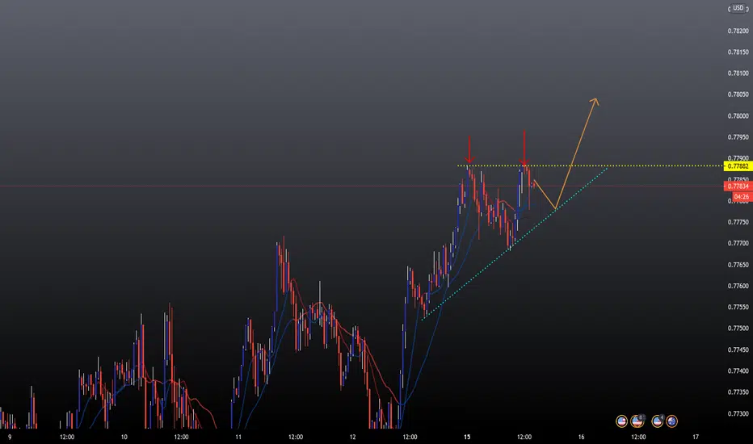
Task: Click the 0.78000 price scale label
Action: 738,115
